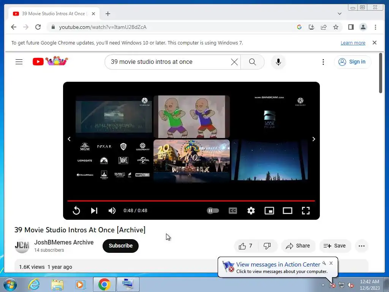Replay the video
The image size is (389, 292).
(76, 211)
